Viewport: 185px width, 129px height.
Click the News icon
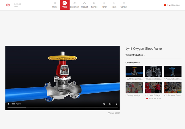[114, 3]
